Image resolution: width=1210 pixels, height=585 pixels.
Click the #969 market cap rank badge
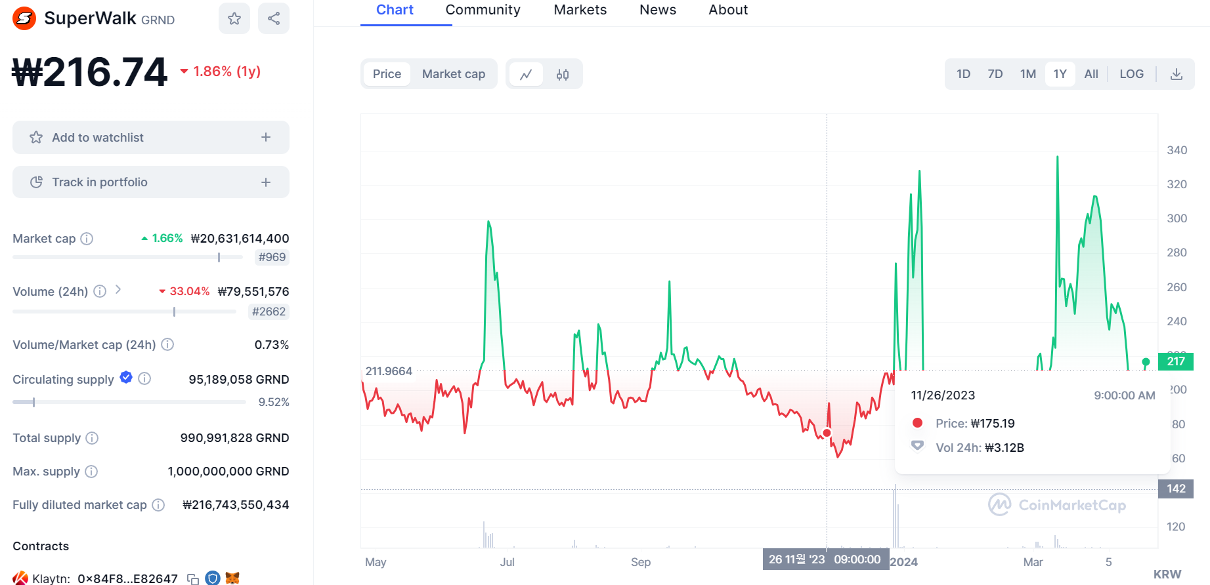click(x=272, y=257)
